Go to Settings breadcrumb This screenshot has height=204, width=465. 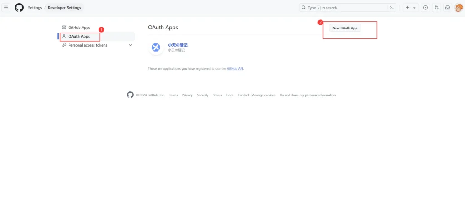tap(35, 8)
